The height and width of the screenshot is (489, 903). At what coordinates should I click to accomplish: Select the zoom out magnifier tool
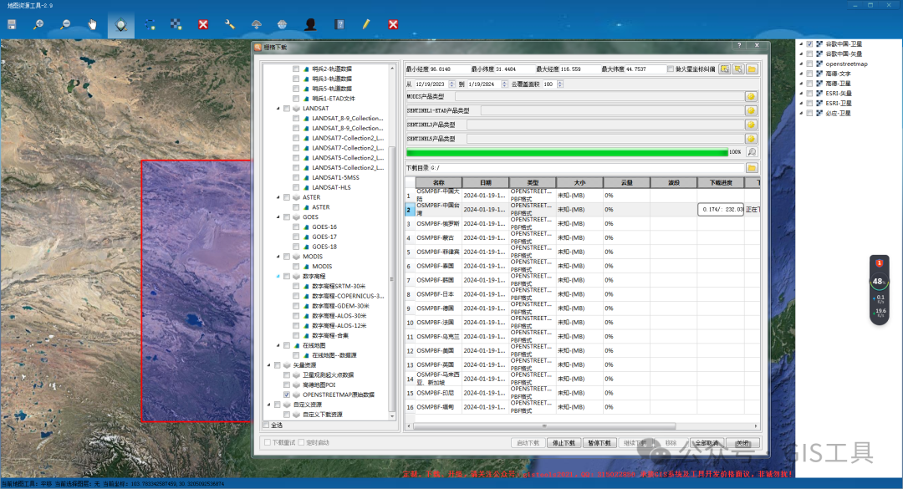[x=66, y=25]
